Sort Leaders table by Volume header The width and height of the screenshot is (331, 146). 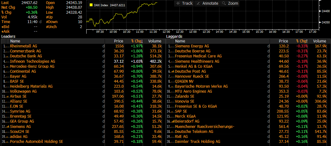pos(155,41)
